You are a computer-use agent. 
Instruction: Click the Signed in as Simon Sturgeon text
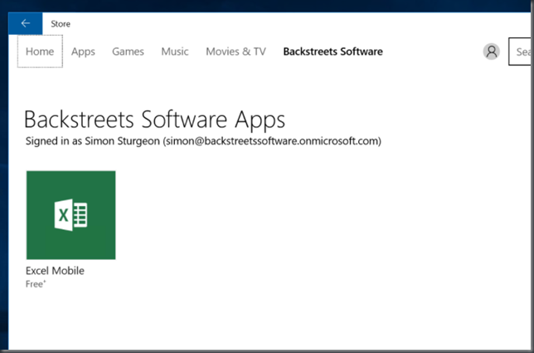pyautogui.click(x=203, y=141)
